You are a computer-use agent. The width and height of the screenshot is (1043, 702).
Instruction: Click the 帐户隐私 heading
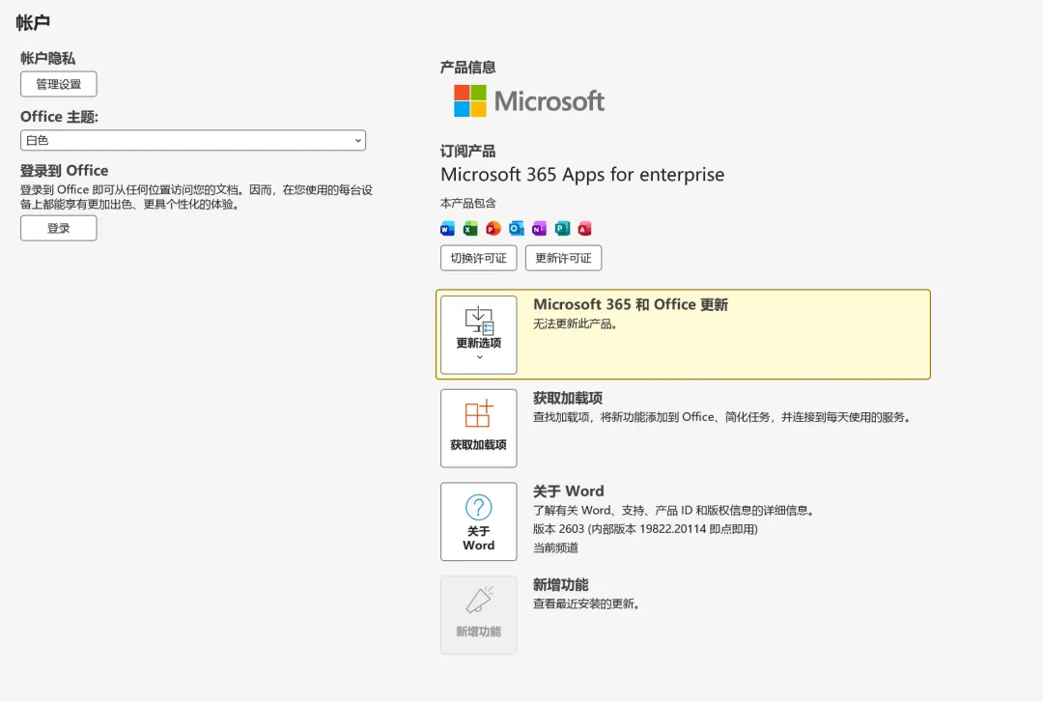(x=48, y=58)
